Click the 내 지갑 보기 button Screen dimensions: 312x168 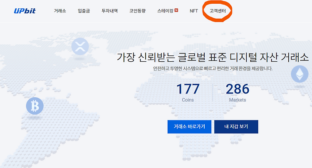236,127
